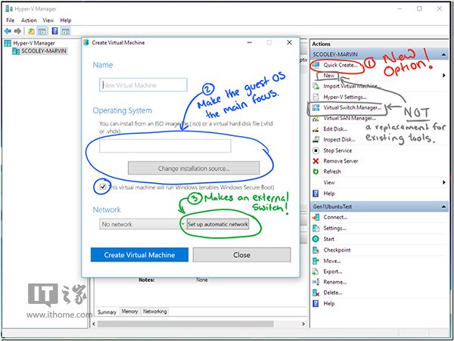Click the Export icon
The image size is (454, 341).
(x=316, y=271)
